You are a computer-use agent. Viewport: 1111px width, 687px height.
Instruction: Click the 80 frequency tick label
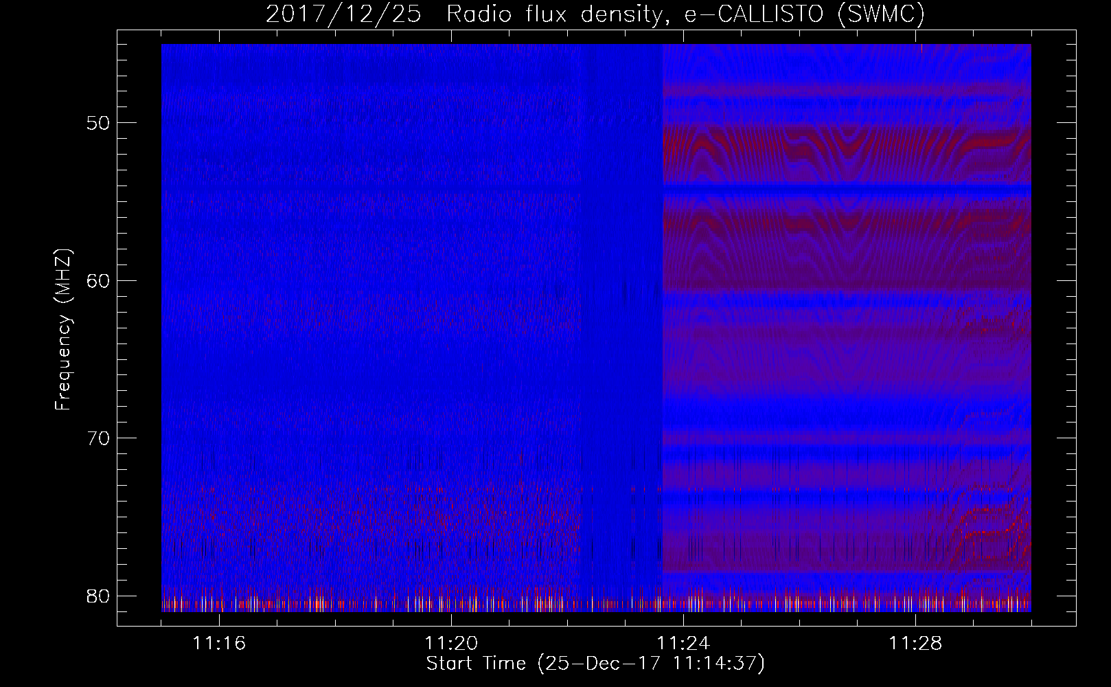[99, 596]
